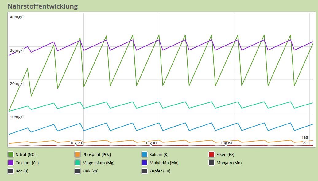Toggle the Nitrat (NO₃) legend entry

tap(11, 154)
